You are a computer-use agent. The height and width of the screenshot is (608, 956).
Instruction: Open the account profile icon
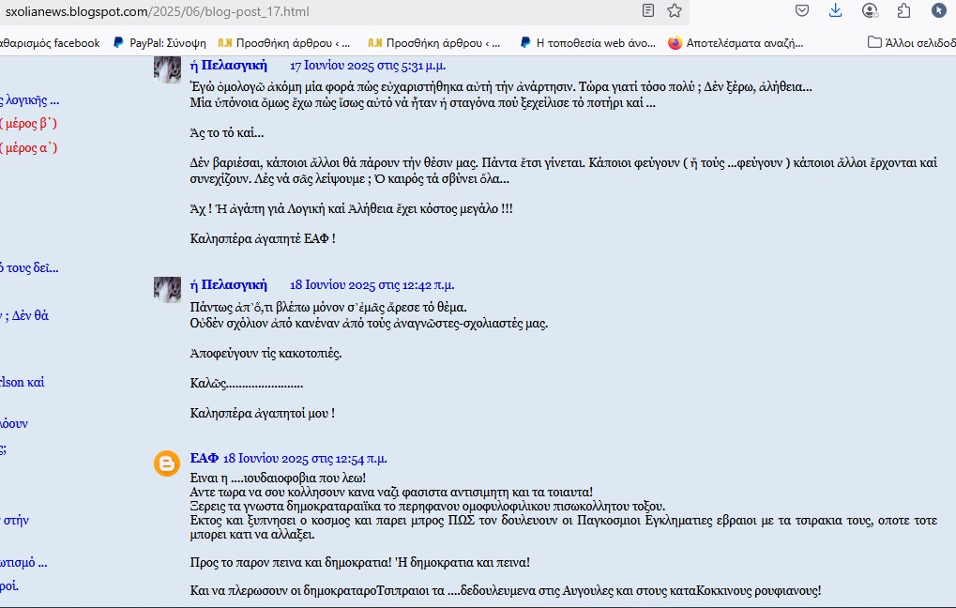(870, 10)
